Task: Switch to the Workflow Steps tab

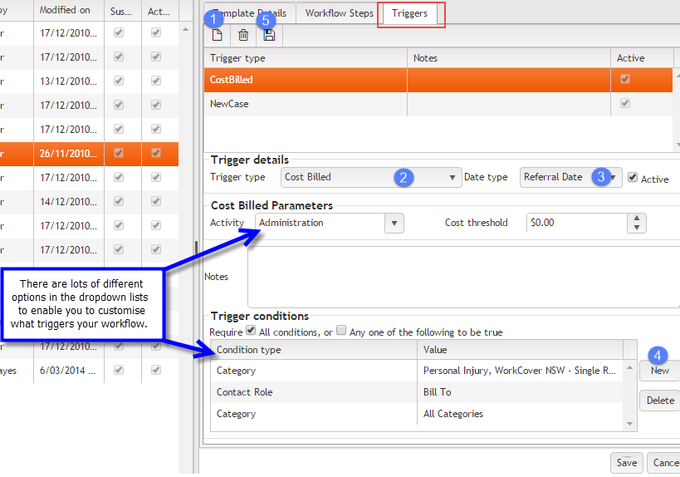Action: tap(339, 14)
